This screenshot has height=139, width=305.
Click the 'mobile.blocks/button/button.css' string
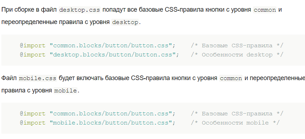click(x=111, y=123)
